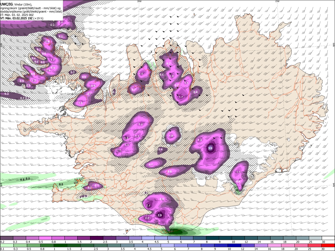Screen dimensions: 335x251
Task: Pick the light pink 16–18 rain legend swatch
Action: point(275,245)
